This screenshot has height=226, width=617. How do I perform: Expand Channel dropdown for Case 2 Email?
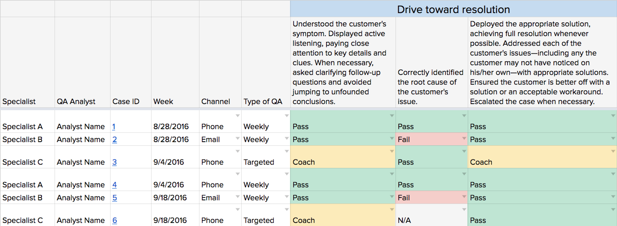[x=237, y=138]
